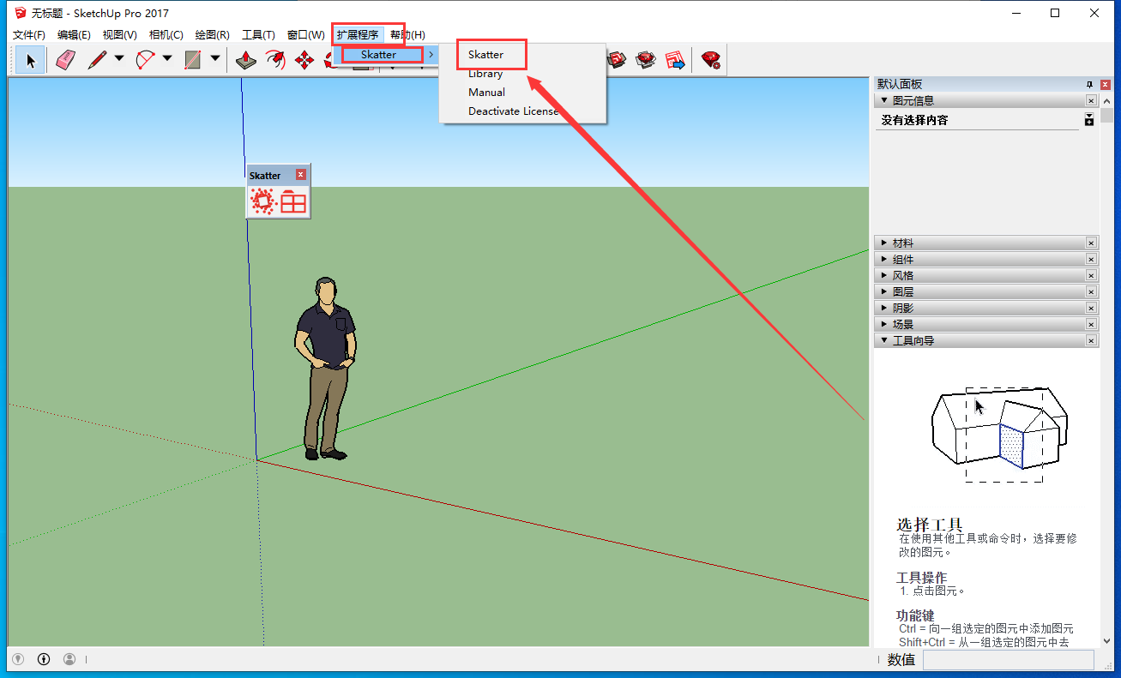Click the 选择工具 heading in the guide
The image size is (1121, 678).
[x=930, y=524]
